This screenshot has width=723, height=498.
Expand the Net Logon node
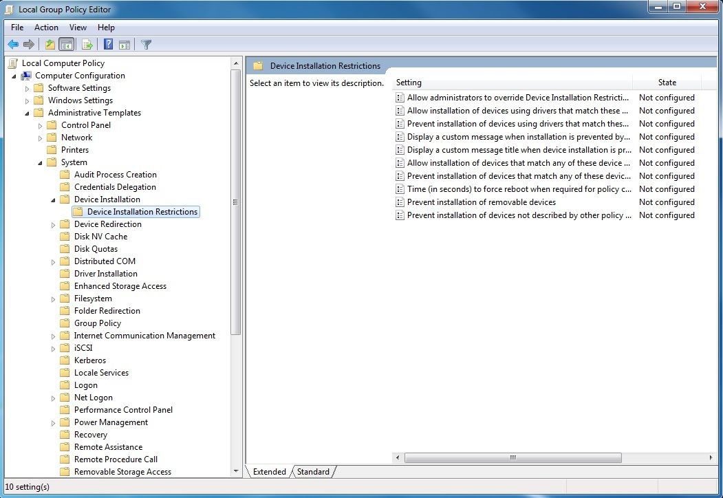pyautogui.click(x=53, y=398)
